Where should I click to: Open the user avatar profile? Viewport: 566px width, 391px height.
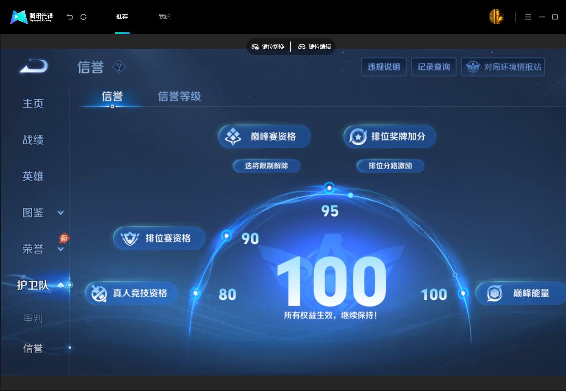click(497, 17)
